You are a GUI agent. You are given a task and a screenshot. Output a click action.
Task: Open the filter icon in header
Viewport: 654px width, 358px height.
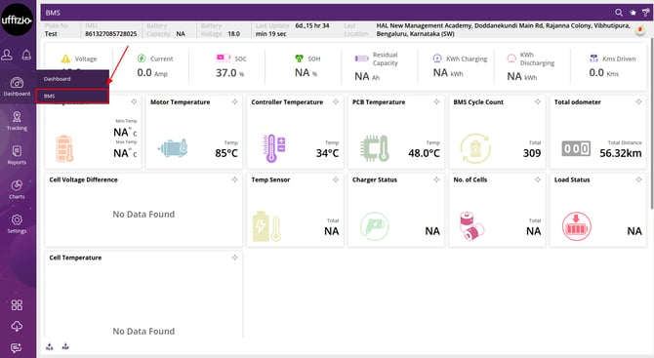coord(645,13)
